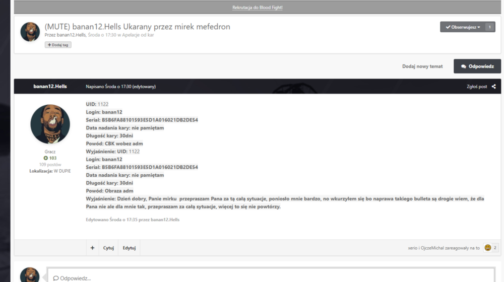
Task: Click the follower count badge
Action: pos(490,27)
